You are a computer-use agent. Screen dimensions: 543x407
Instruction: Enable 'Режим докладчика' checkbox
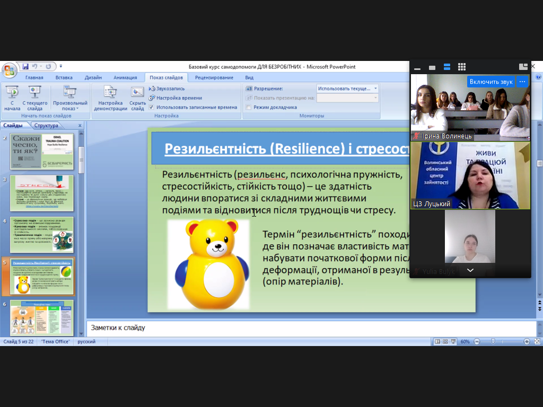click(x=249, y=107)
